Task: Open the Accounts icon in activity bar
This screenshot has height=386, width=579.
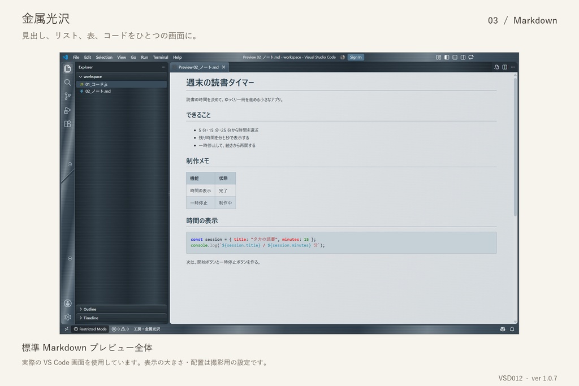Action: click(68, 303)
